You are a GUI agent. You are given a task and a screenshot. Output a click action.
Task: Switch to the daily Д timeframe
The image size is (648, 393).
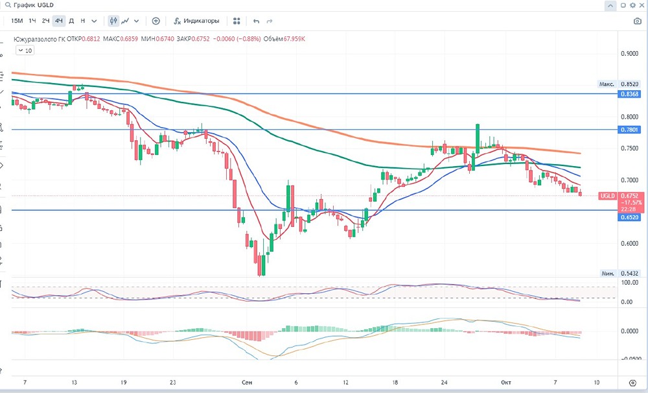click(x=71, y=21)
